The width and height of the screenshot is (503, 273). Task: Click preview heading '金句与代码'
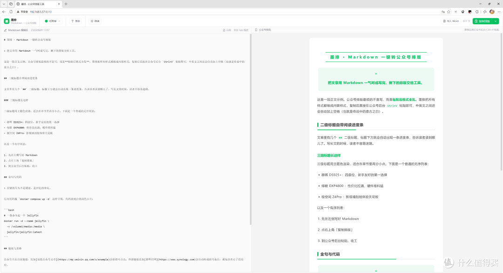(x=330, y=254)
